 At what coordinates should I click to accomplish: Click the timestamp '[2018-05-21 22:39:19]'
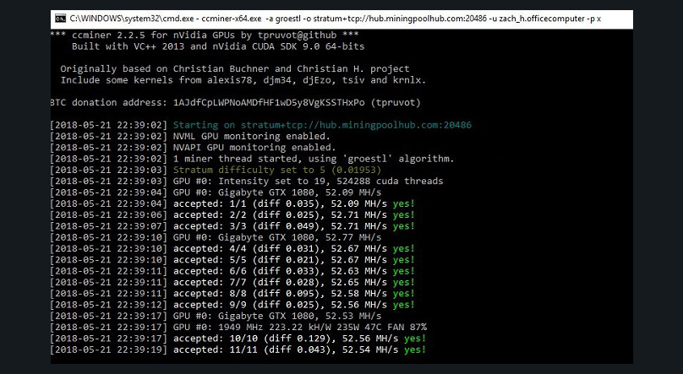coord(109,350)
